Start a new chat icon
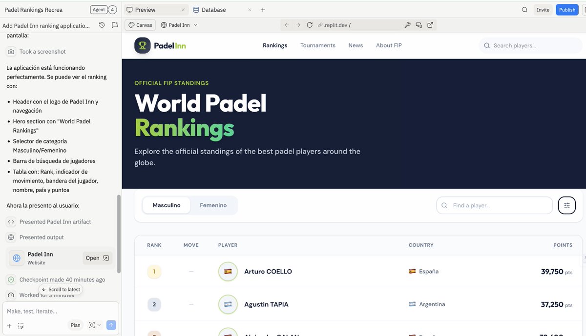The height and width of the screenshot is (336, 586). pyautogui.click(x=115, y=25)
